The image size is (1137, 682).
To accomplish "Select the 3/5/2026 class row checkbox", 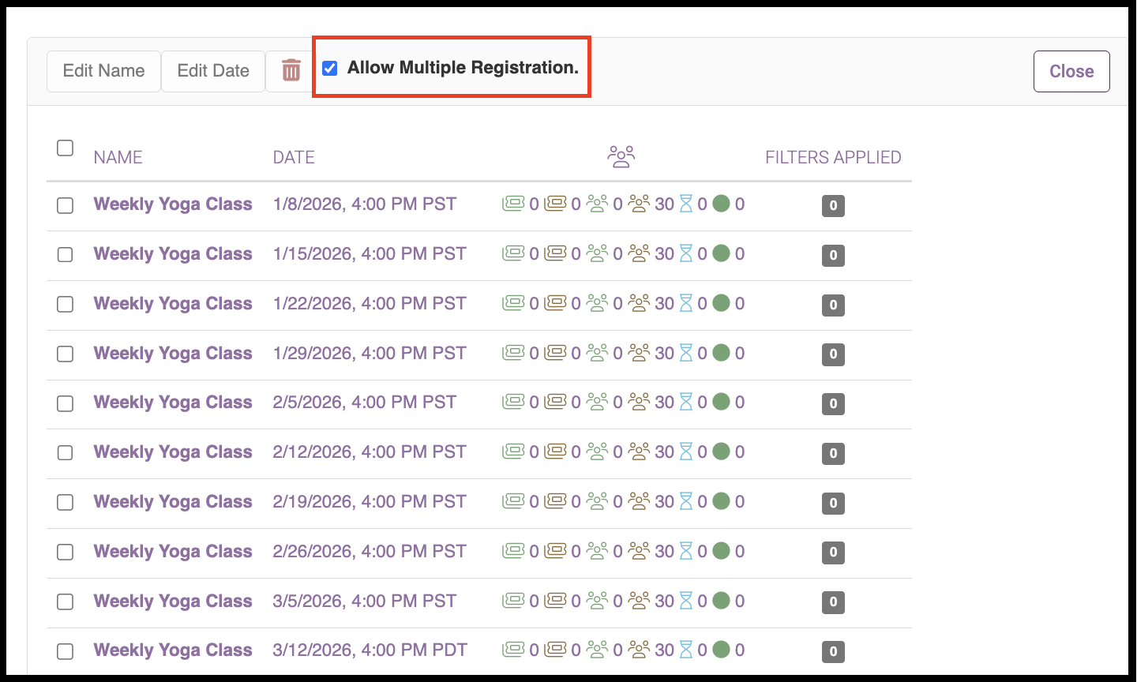I will pos(66,601).
